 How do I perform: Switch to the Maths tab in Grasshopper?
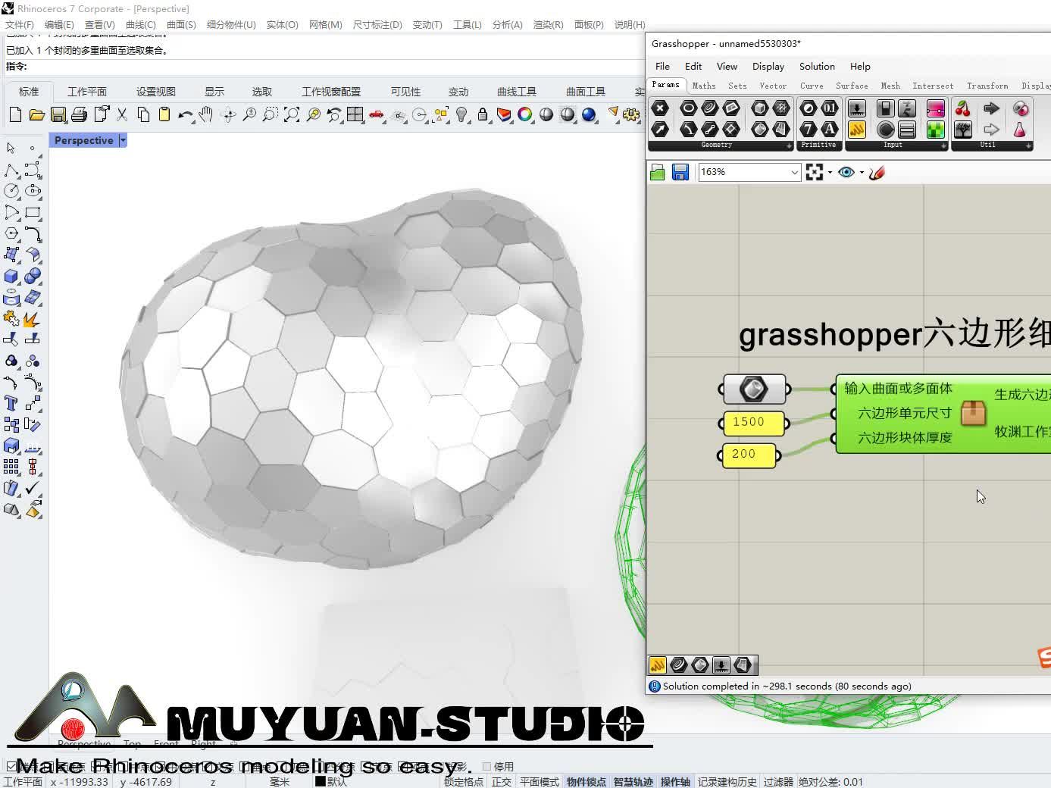tap(704, 86)
